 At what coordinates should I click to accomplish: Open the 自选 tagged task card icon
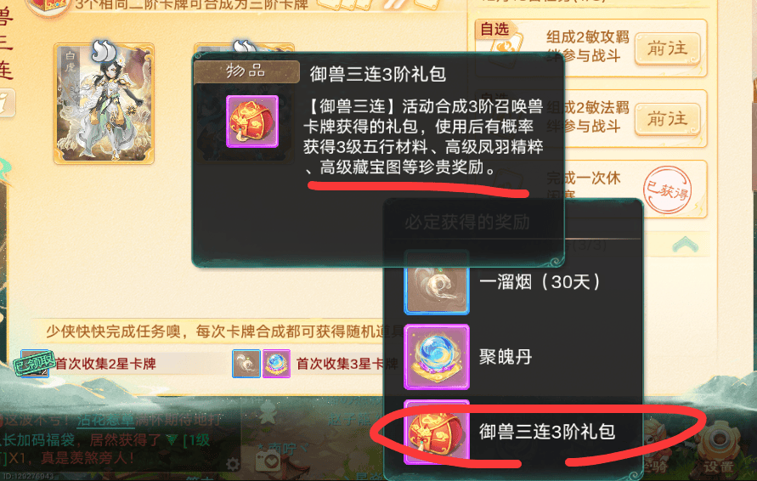[500, 42]
